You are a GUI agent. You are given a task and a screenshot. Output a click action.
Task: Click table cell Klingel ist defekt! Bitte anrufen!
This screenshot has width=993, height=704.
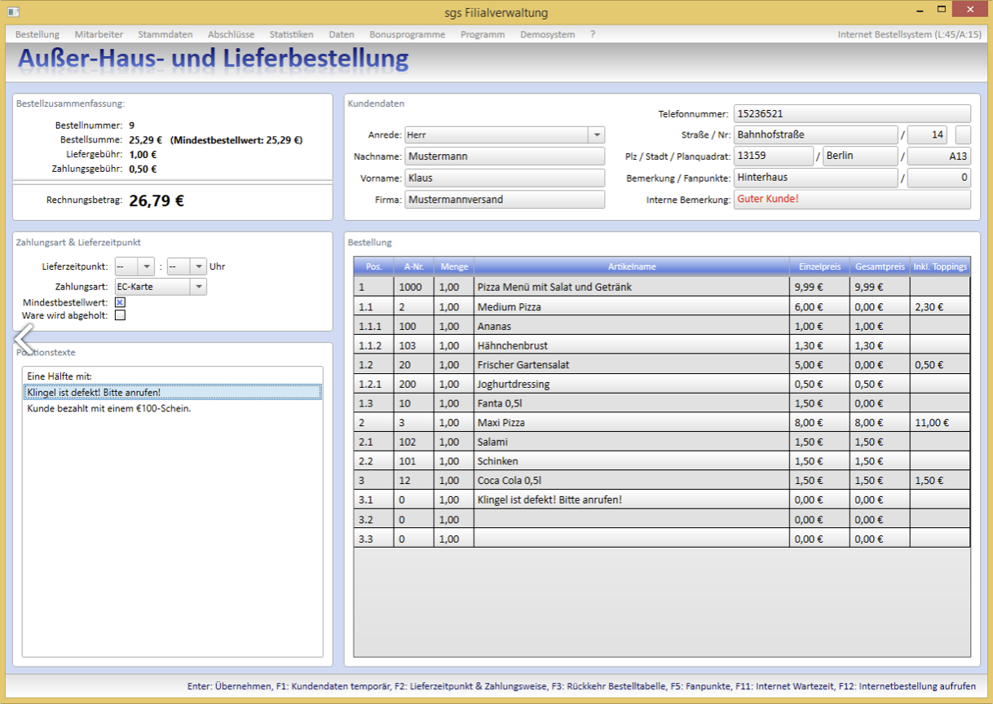point(632,499)
